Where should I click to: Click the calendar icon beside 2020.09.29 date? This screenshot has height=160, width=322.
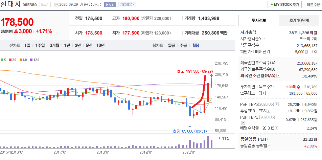coord(56,4)
